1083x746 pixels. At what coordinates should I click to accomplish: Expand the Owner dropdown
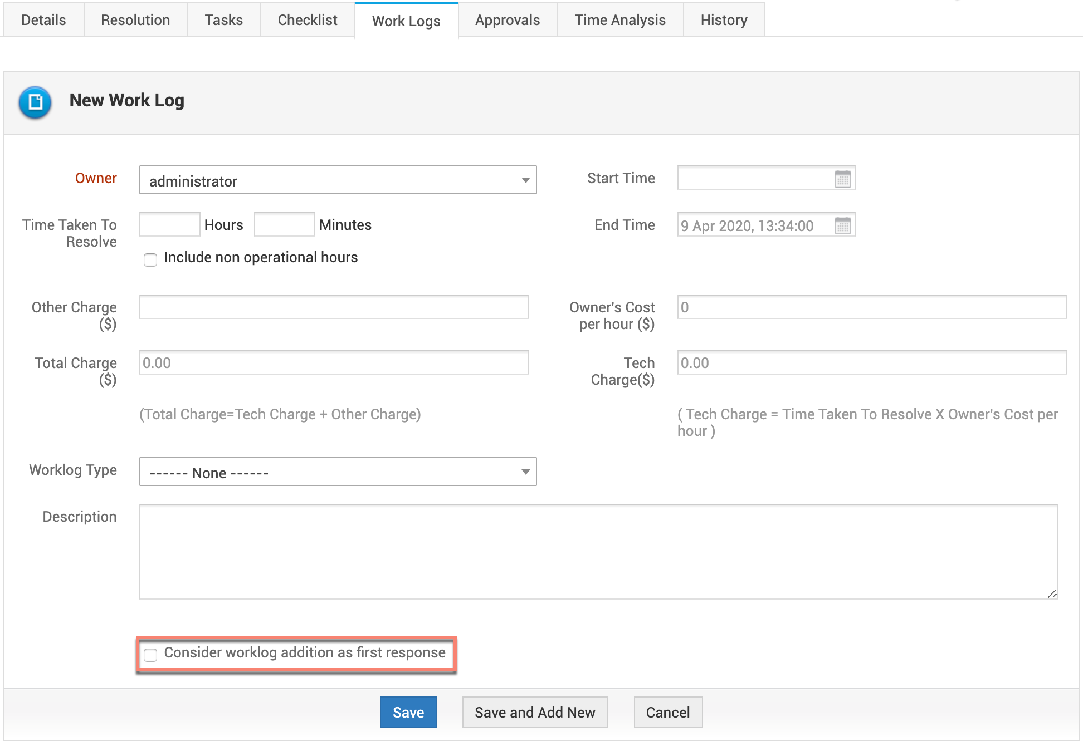(x=338, y=180)
